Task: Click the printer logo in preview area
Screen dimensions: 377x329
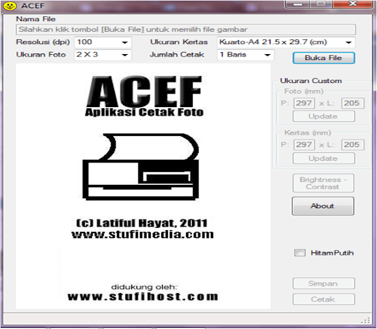Action: [141, 167]
